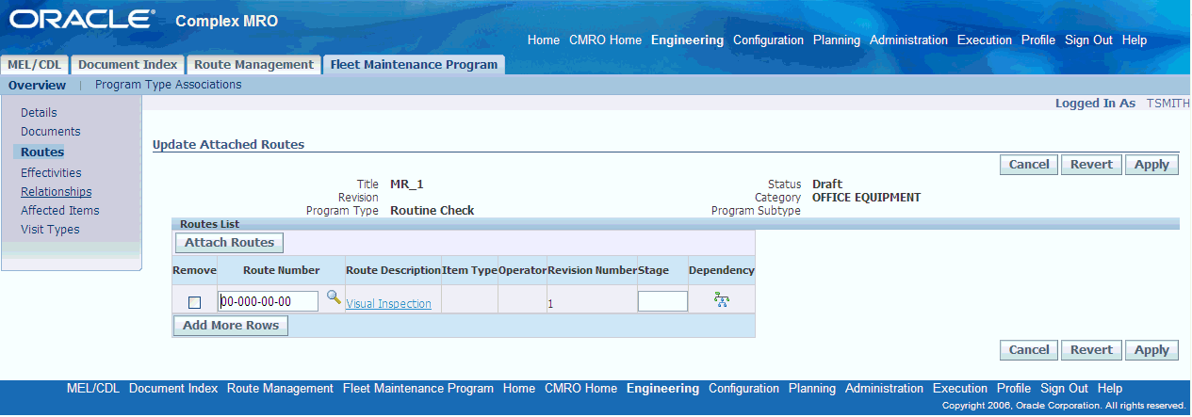1192x417 pixels.
Task: Go to CMRO Home in the top navigation
Action: point(605,40)
